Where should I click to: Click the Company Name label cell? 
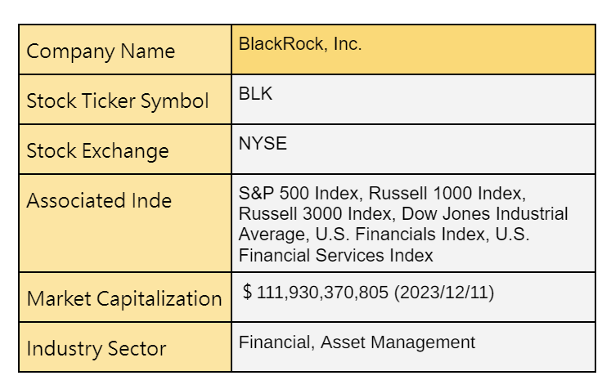101,51
